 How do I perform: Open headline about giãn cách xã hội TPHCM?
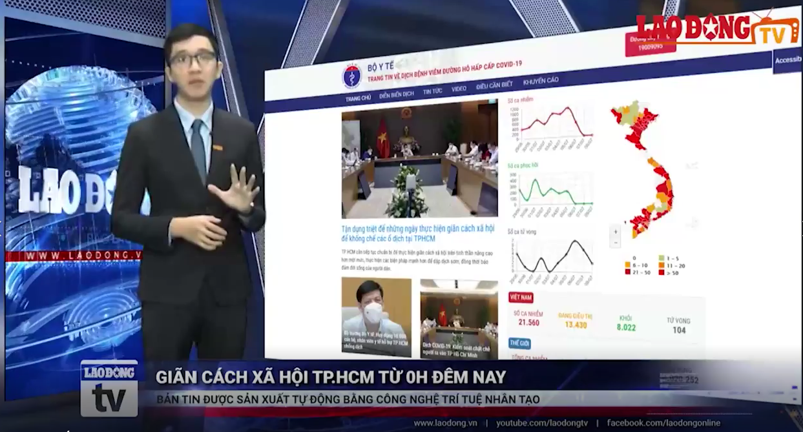point(418,234)
